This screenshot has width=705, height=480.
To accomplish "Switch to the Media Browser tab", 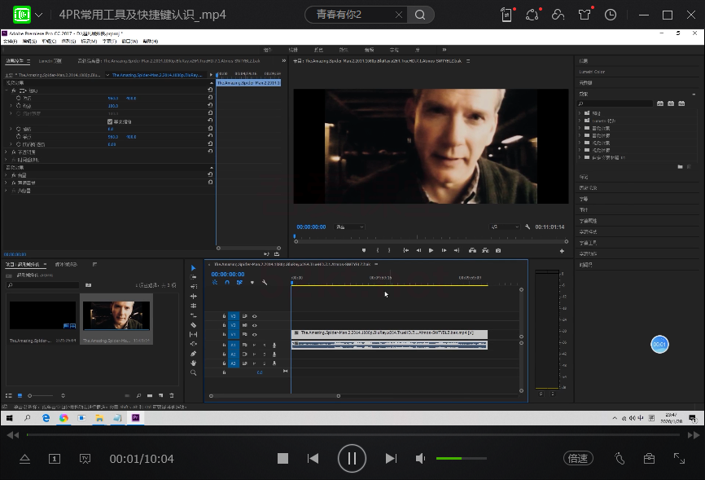I will [x=66, y=264].
